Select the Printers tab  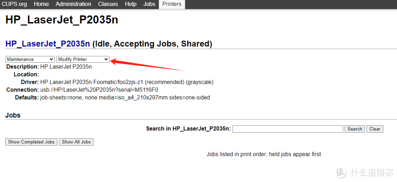pos(172,4)
